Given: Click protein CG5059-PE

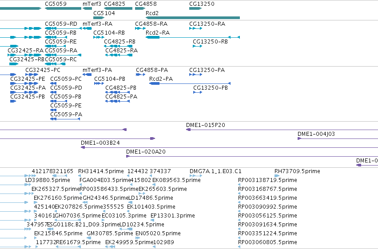Looking at the screenshot, I should pos(53,110).
